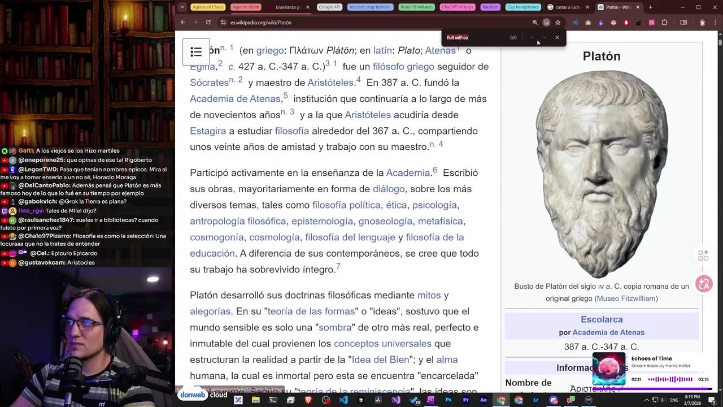Open the browser profile avatar
The width and height of the screenshot is (723, 407).
[703, 23]
